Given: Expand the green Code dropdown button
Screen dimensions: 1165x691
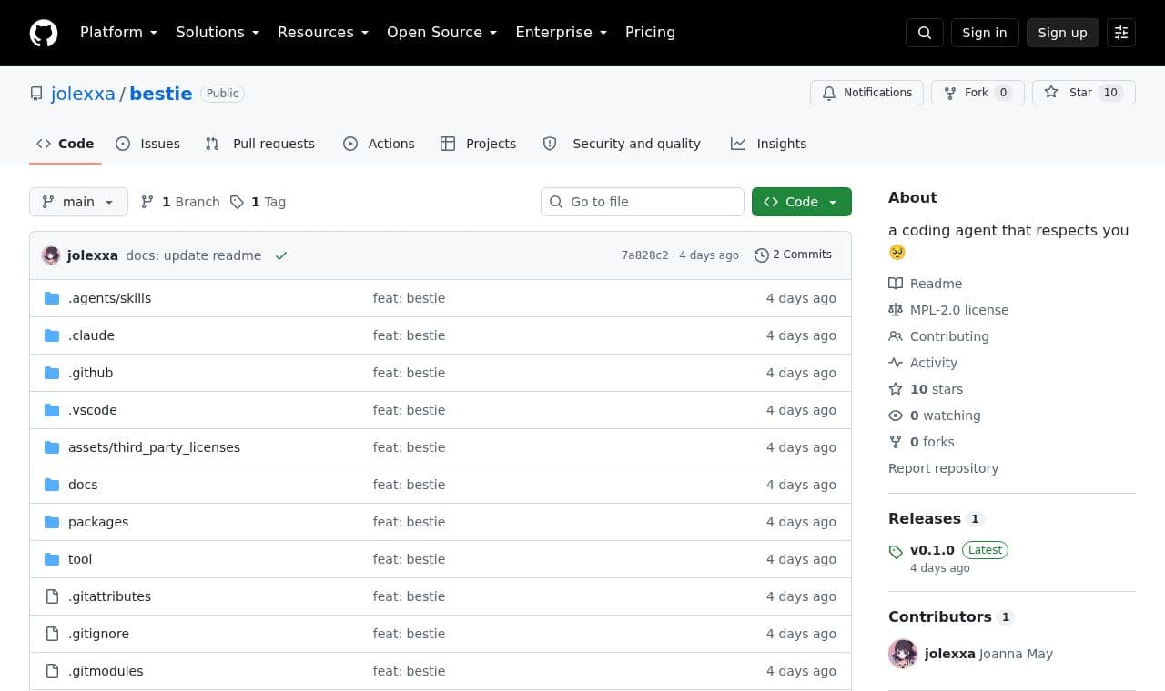Looking at the screenshot, I should point(802,202).
